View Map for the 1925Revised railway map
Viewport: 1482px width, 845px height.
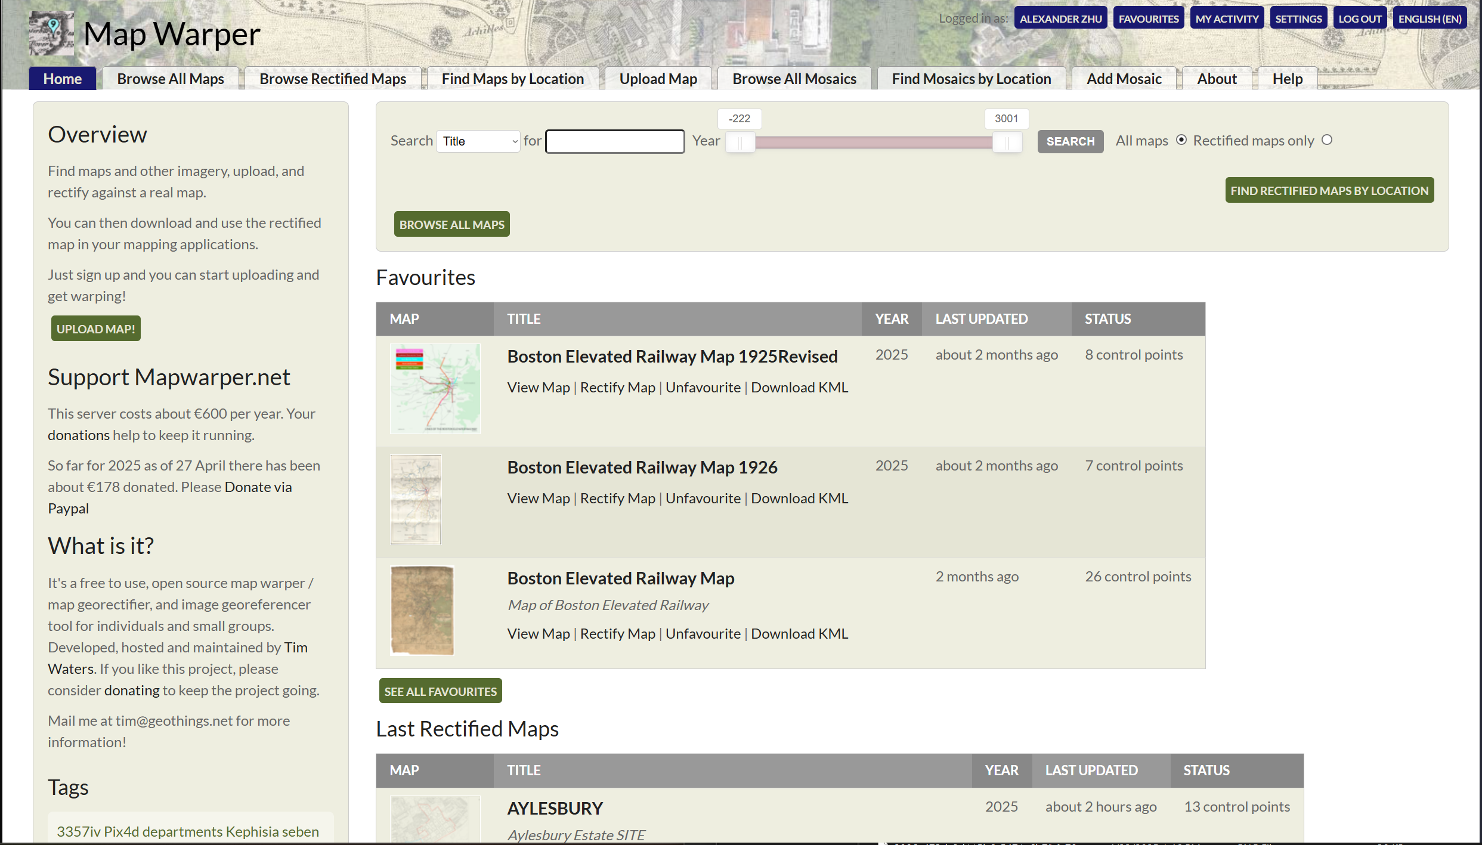[539, 388]
